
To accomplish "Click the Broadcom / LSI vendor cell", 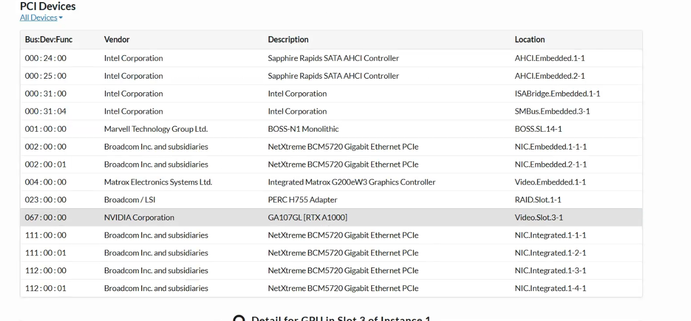I will click(129, 200).
